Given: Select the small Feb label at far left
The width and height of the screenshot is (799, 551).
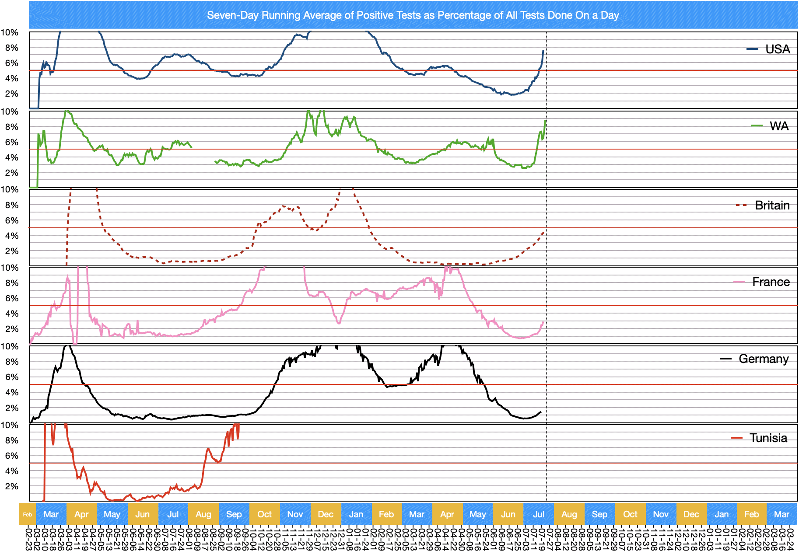Looking at the screenshot, I should point(27,514).
